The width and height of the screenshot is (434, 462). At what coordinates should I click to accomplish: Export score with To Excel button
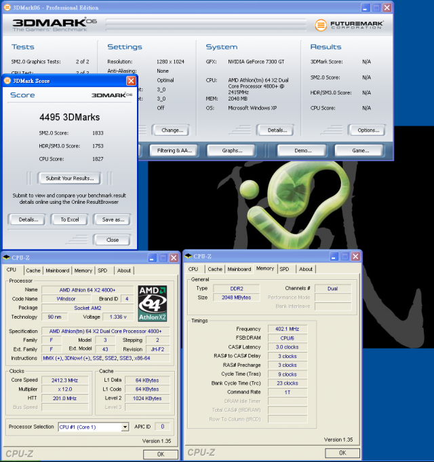(x=70, y=219)
